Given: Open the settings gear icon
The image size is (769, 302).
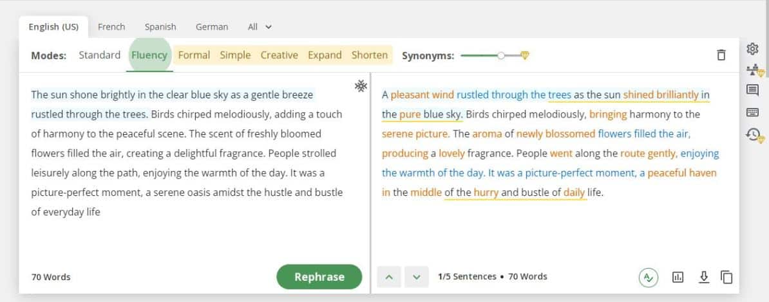Looking at the screenshot, I should (752, 49).
